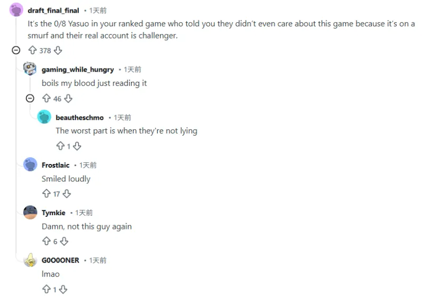Upvote Tymkie's comment

point(46,242)
